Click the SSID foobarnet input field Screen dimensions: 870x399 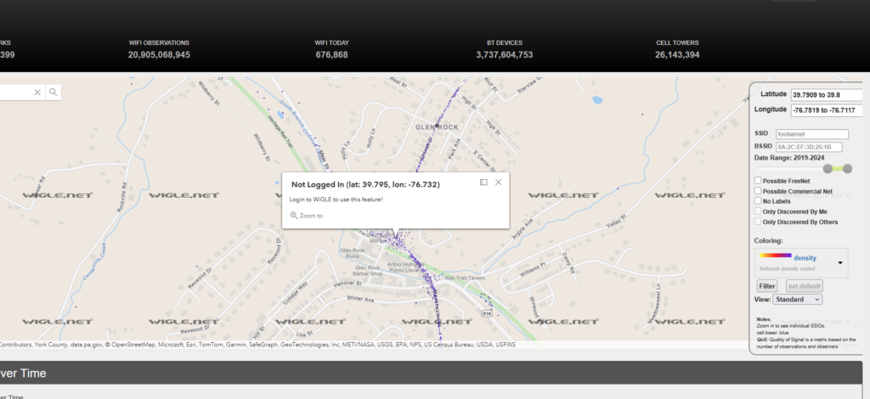811,134
